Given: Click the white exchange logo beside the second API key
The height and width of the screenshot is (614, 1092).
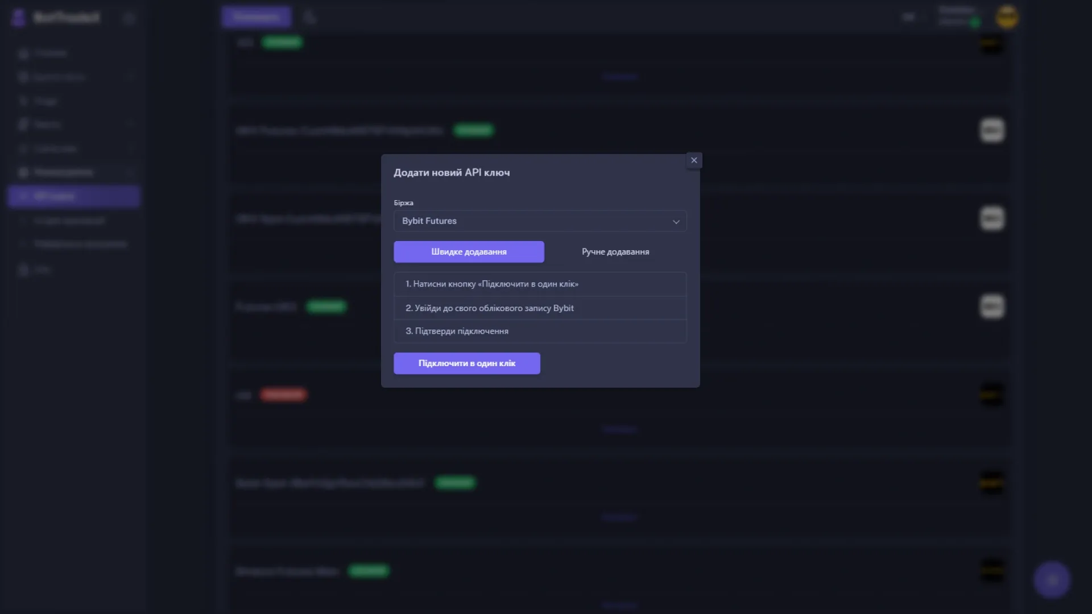Looking at the screenshot, I should [x=992, y=130].
